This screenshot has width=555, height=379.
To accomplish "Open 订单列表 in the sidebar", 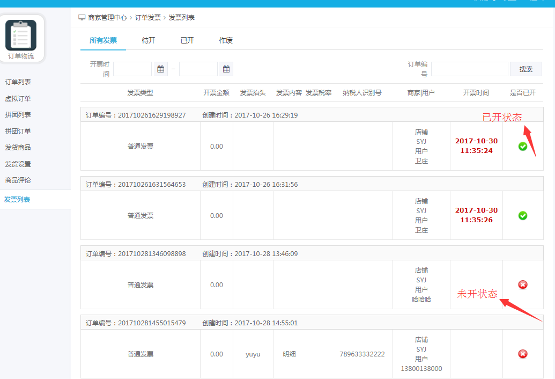I will pyautogui.click(x=18, y=82).
